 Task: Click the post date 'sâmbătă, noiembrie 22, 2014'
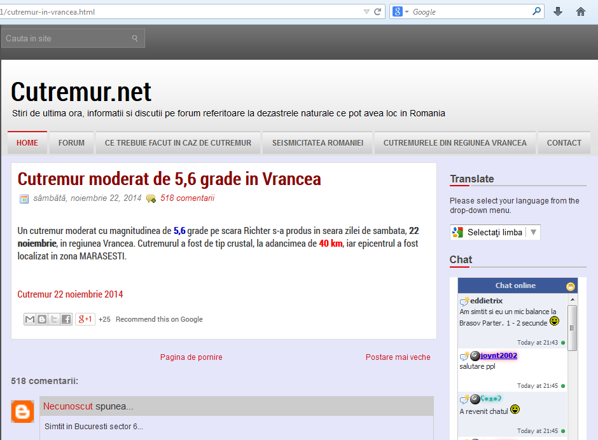pyautogui.click(x=87, y=198)
